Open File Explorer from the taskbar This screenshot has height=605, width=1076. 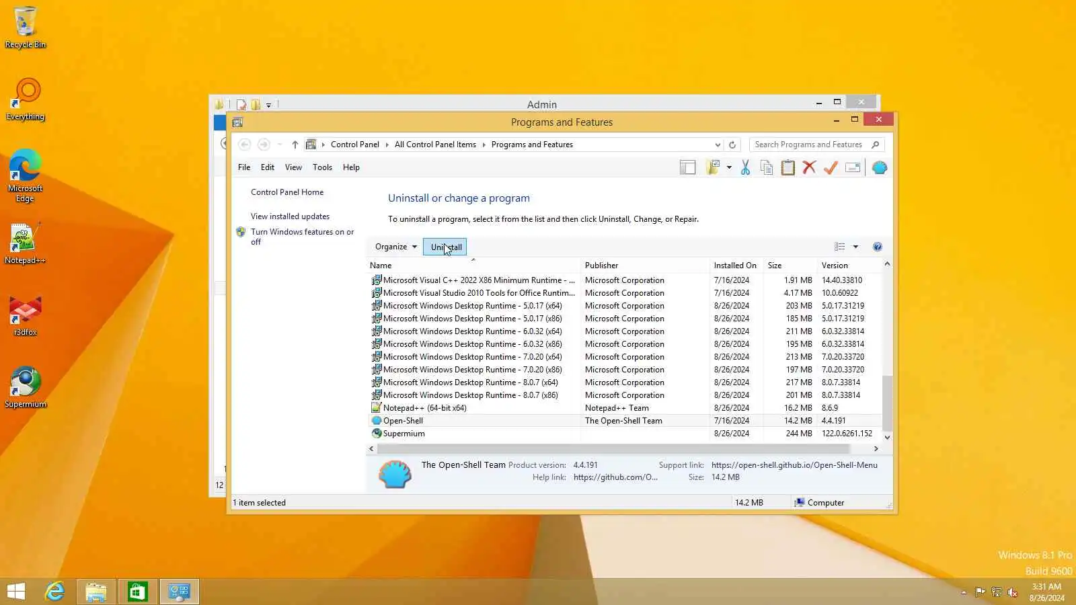coord(96,592)
